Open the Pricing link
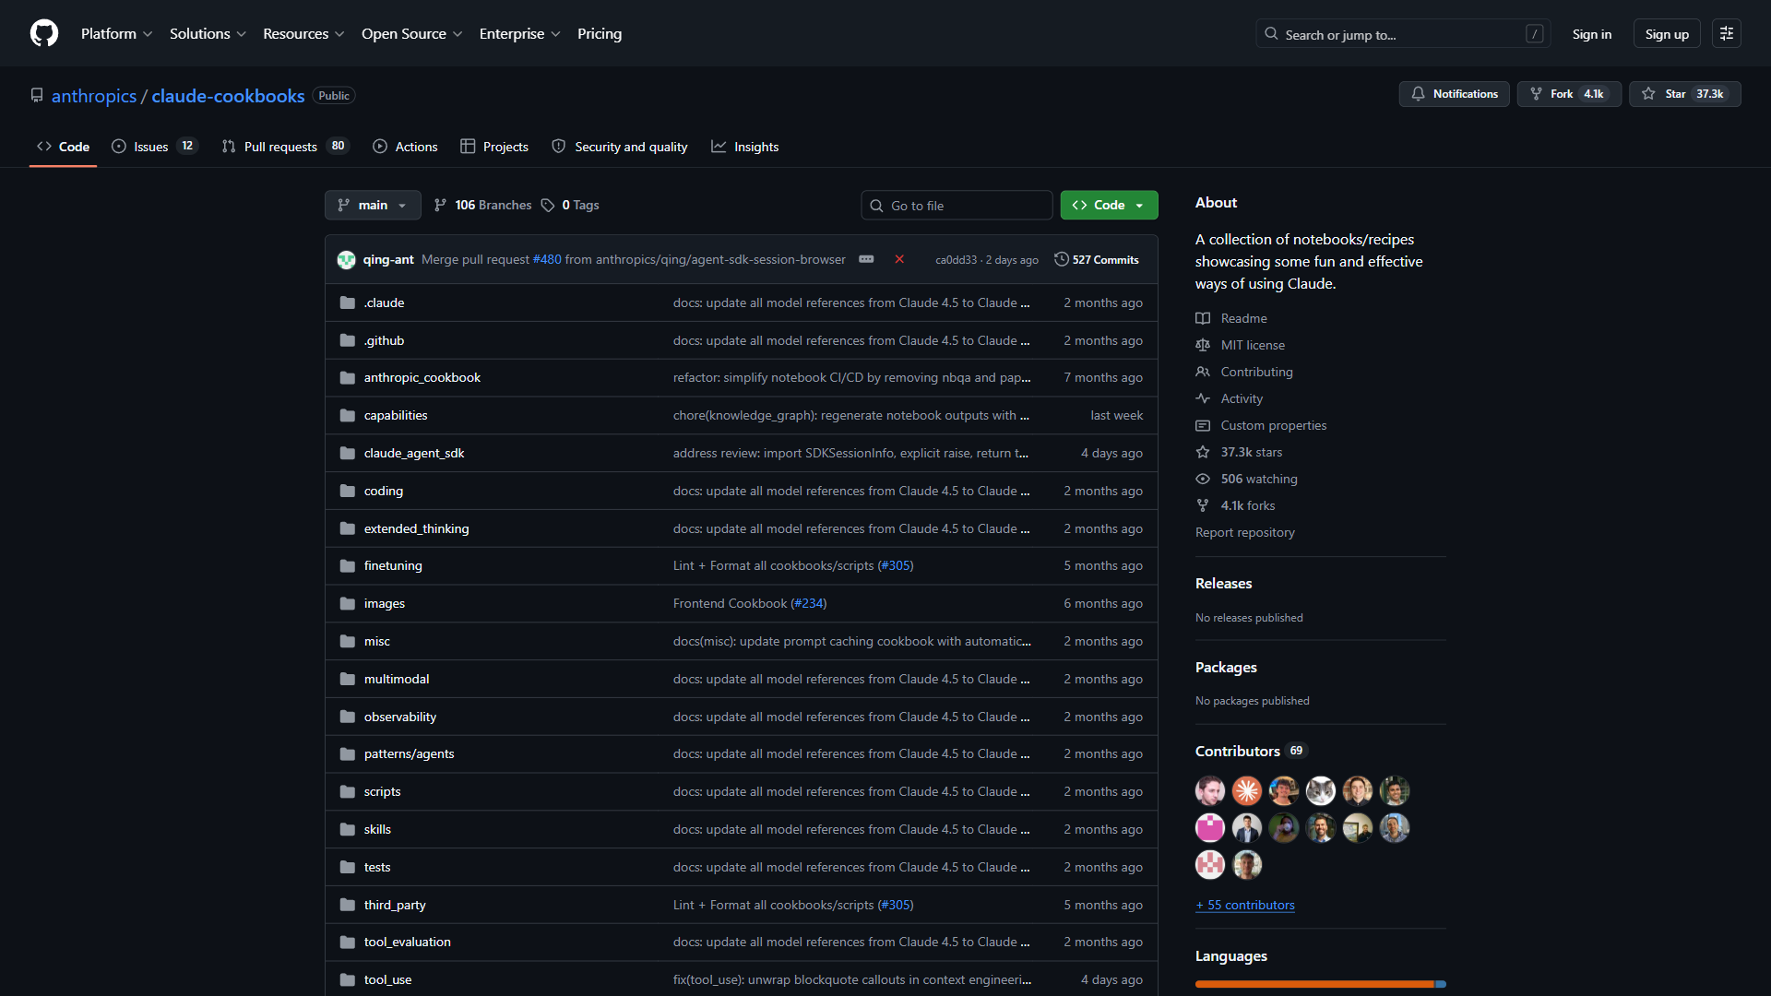Screen dimensions: 1771x996 coord(600,33)
